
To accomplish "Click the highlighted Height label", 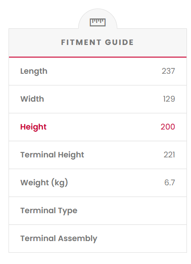I will (33, 127).
